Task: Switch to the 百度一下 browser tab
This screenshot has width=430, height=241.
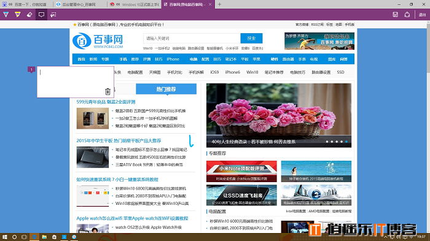Action: [x=26, y=4]
